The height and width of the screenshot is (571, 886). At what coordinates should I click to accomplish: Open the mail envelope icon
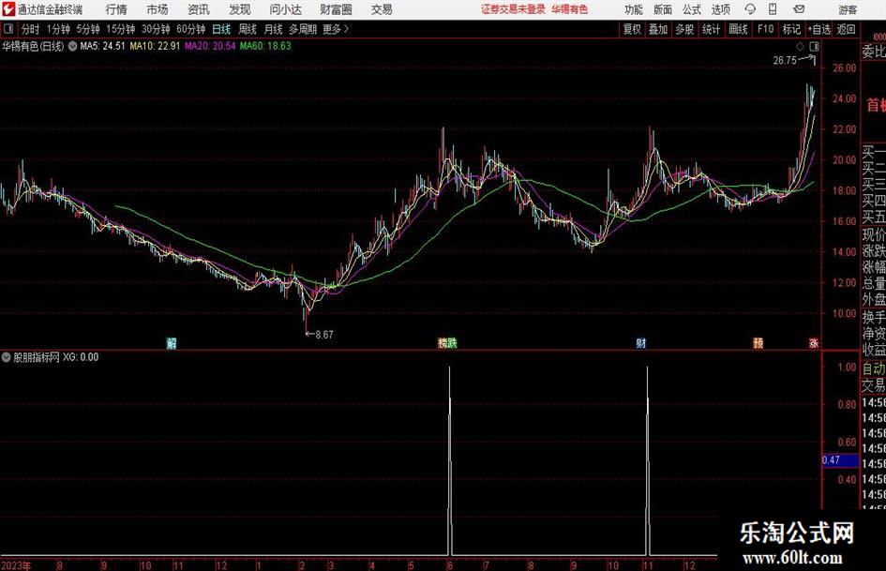pyautogui.click(x=799, y=9)
